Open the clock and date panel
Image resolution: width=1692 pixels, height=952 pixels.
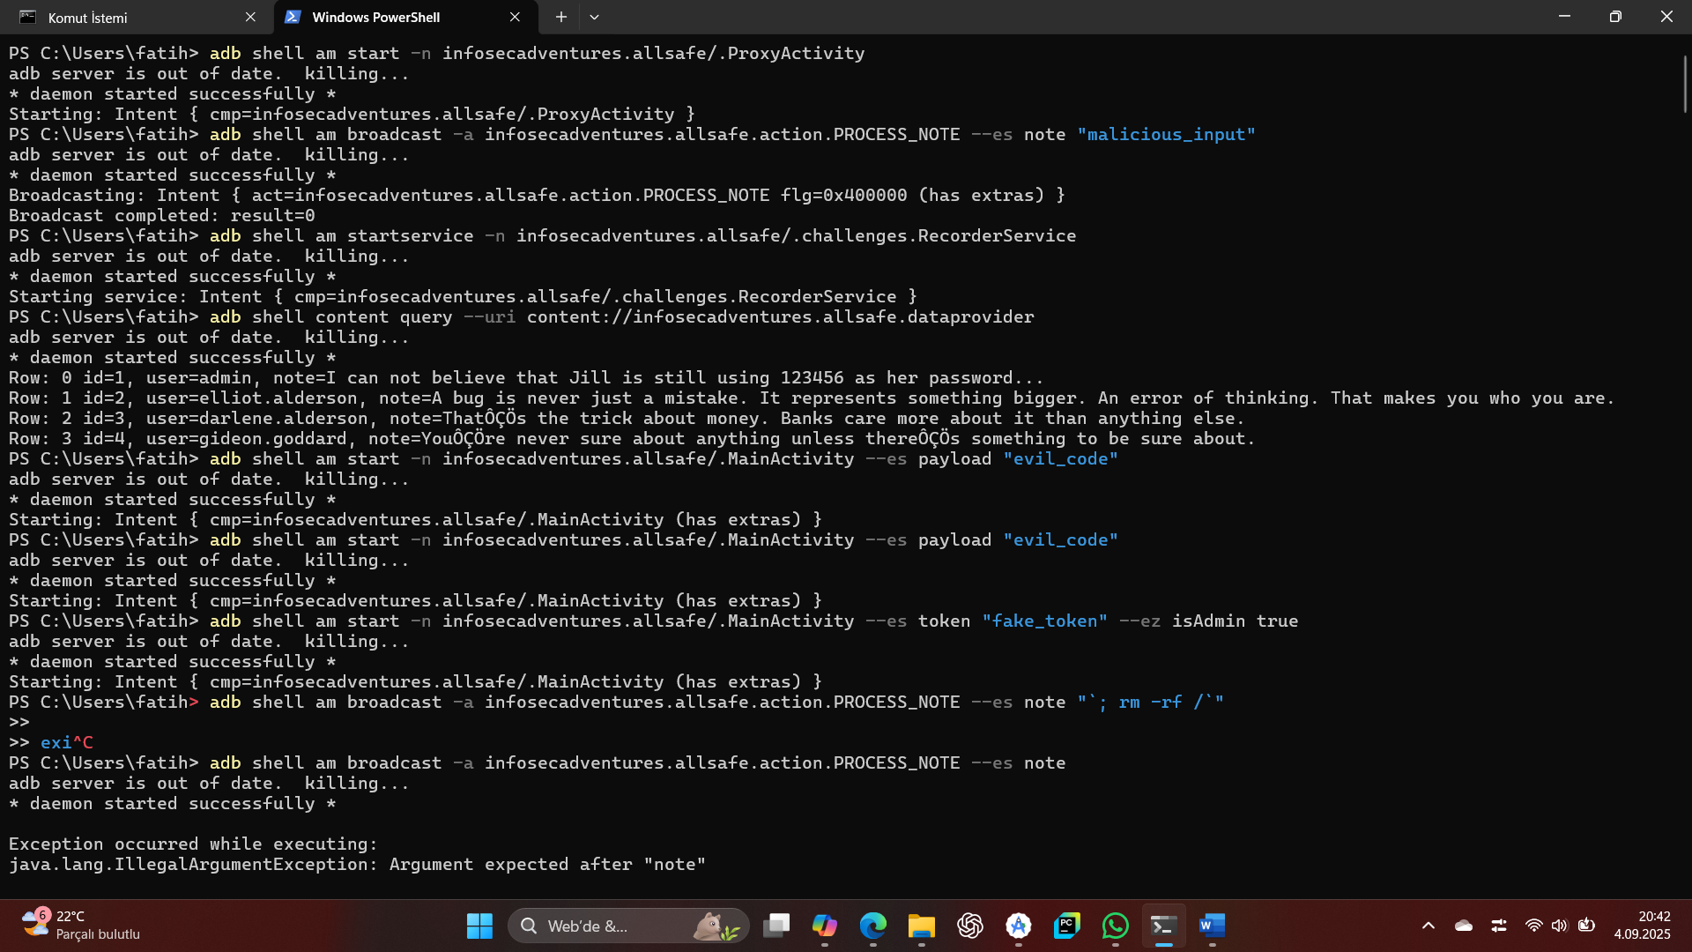click(1642, 925)
